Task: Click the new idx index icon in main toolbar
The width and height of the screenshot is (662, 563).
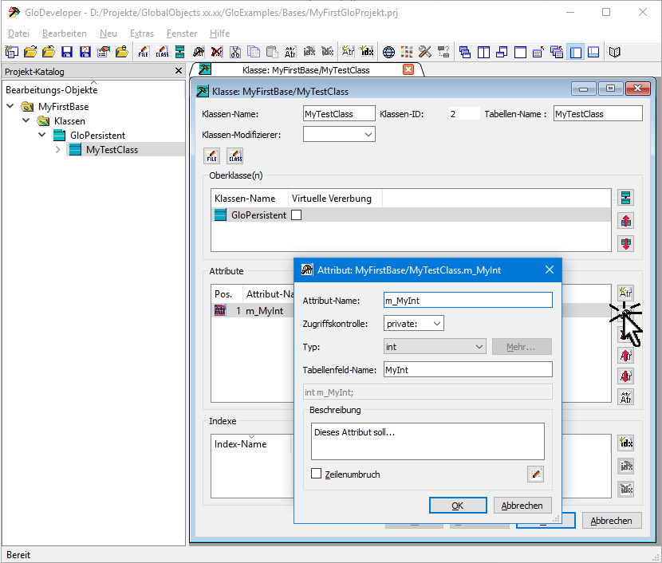Action: (366, 52)
